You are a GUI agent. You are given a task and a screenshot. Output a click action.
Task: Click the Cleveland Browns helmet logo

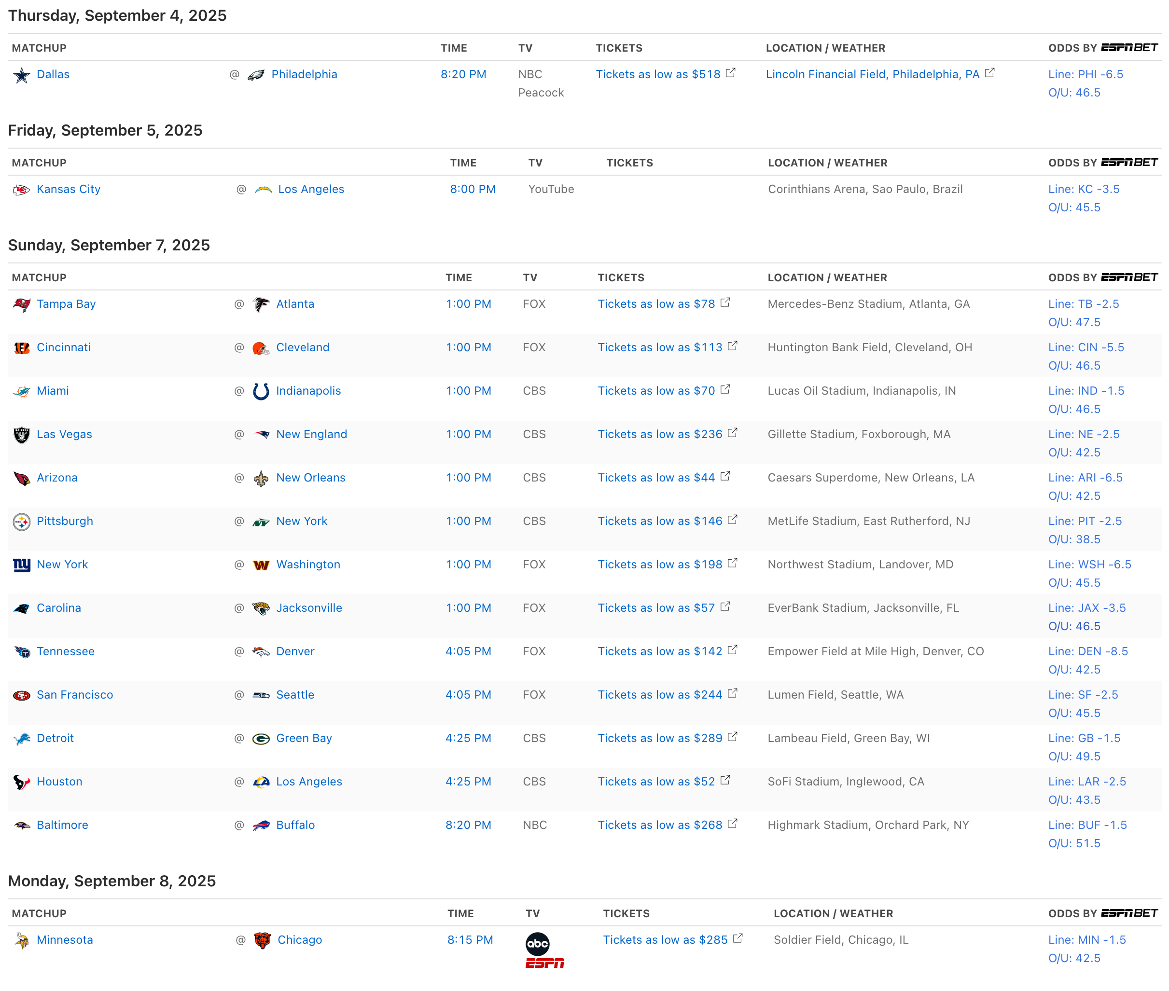261,348
